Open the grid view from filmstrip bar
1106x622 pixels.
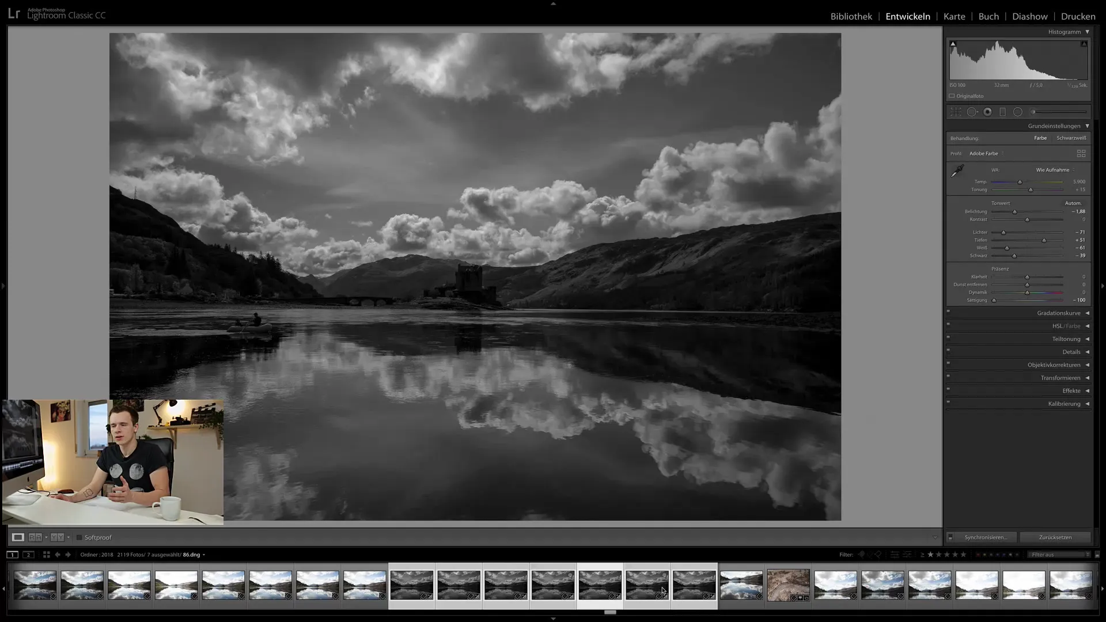pos(47,555)
